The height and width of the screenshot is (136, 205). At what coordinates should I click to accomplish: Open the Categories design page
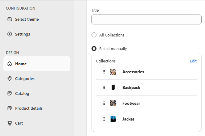(37, 79)
